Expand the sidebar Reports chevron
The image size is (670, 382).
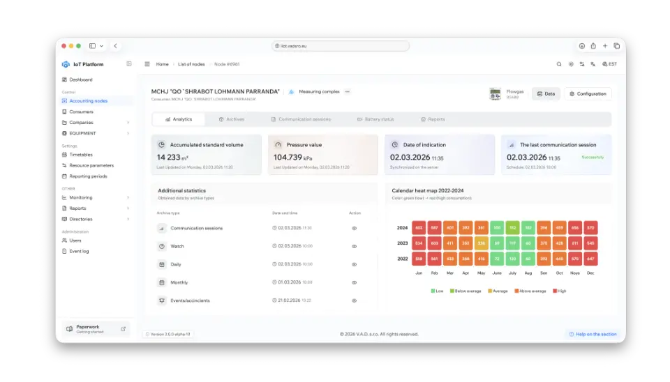pos(128,208)
